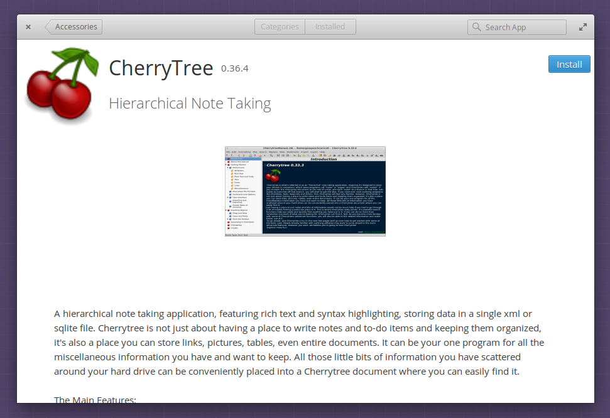
Task: Click the version number 0.36.4
Action: tap(234, 68)
